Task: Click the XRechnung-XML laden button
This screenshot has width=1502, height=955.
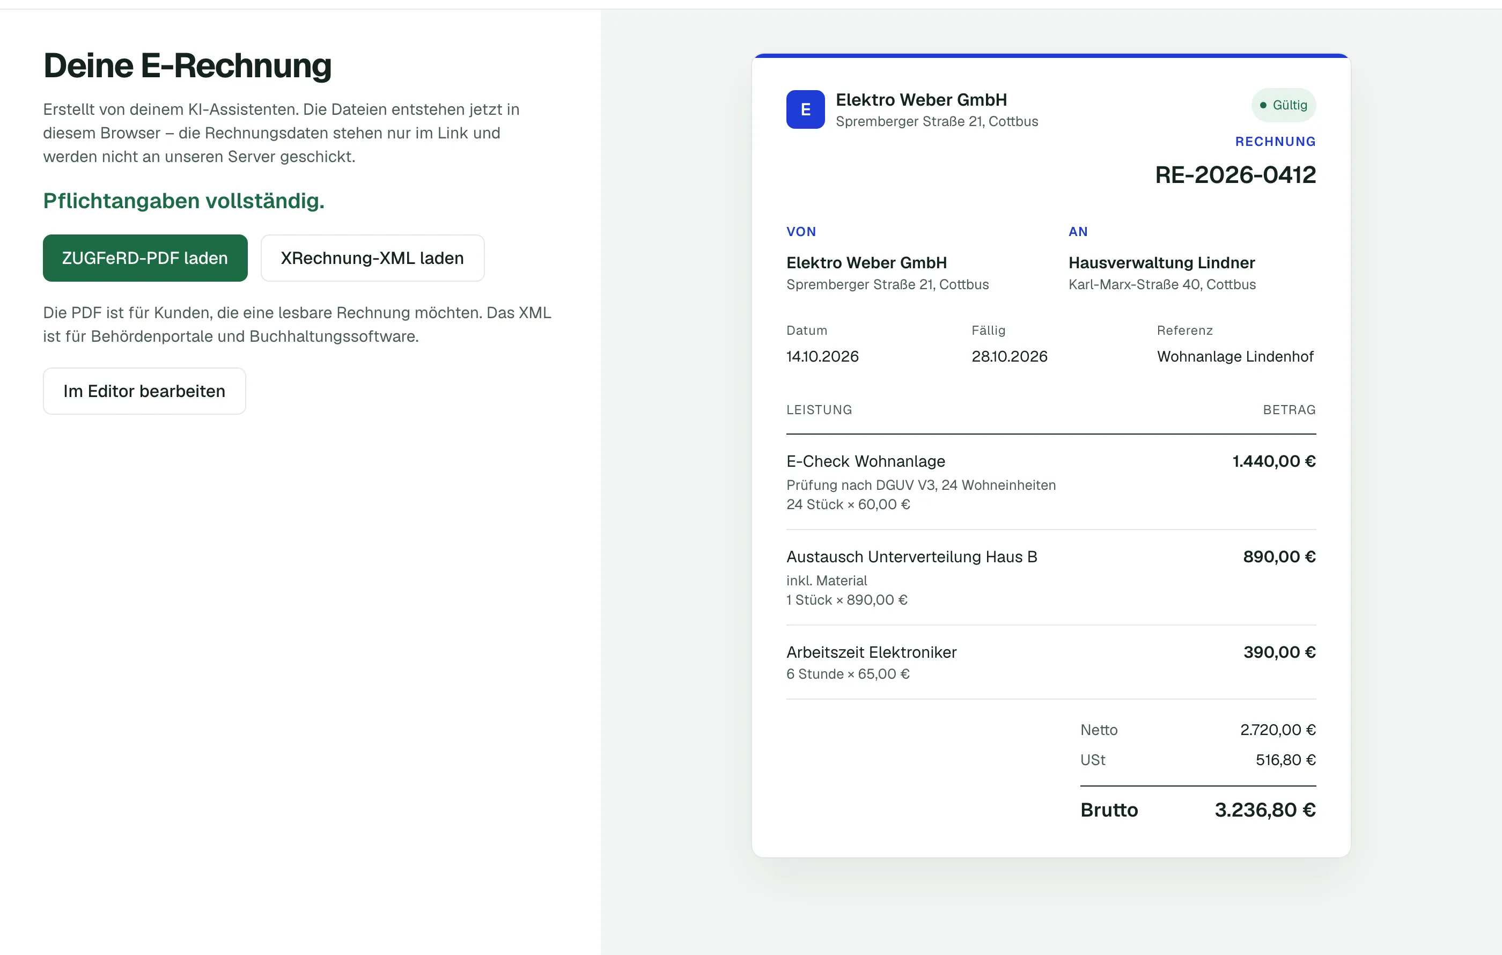Action: click(x=372, y=258)
